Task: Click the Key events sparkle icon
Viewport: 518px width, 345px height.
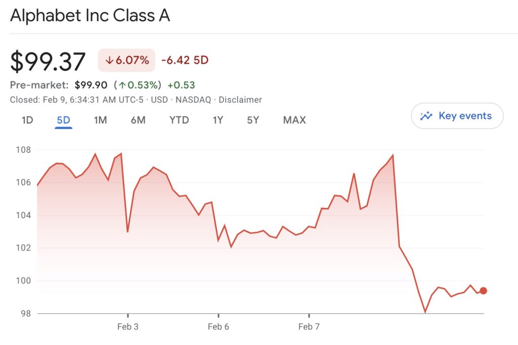Action: pyautogui.click(x=426, y=116)
